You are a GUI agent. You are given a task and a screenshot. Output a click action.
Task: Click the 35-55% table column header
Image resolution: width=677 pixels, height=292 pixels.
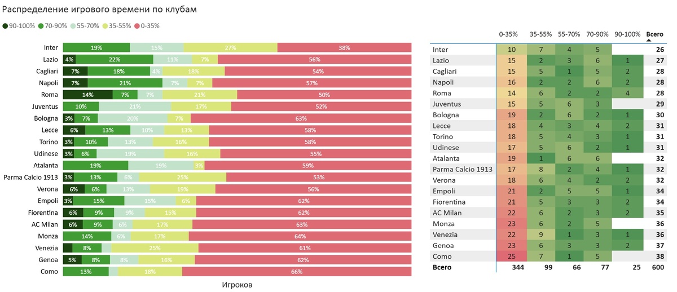tap(542, 34)
